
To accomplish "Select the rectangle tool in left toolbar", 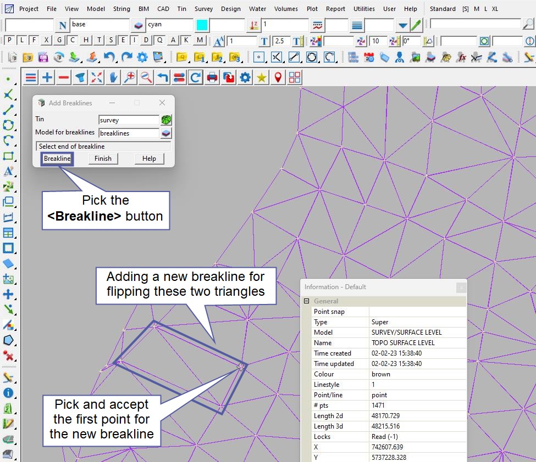I will [8, 156].
